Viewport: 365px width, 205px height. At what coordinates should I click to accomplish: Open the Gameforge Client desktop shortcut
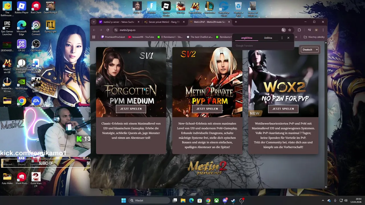click(224, 9)
